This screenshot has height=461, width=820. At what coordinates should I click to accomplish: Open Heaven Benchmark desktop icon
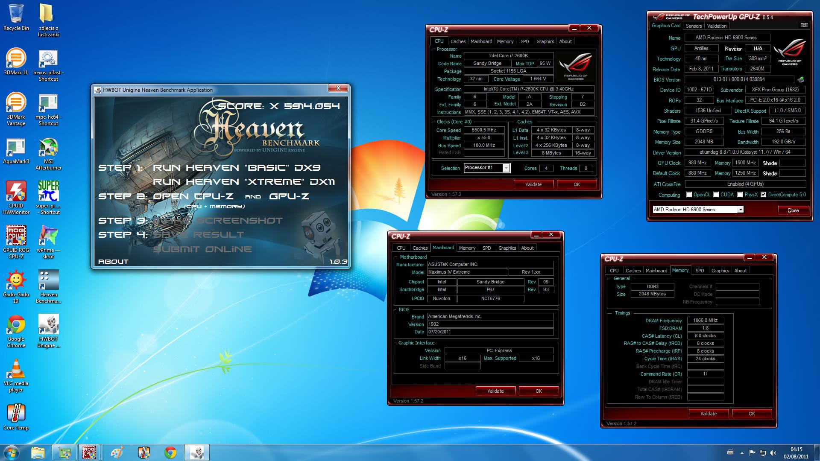(x=48, y=286)
